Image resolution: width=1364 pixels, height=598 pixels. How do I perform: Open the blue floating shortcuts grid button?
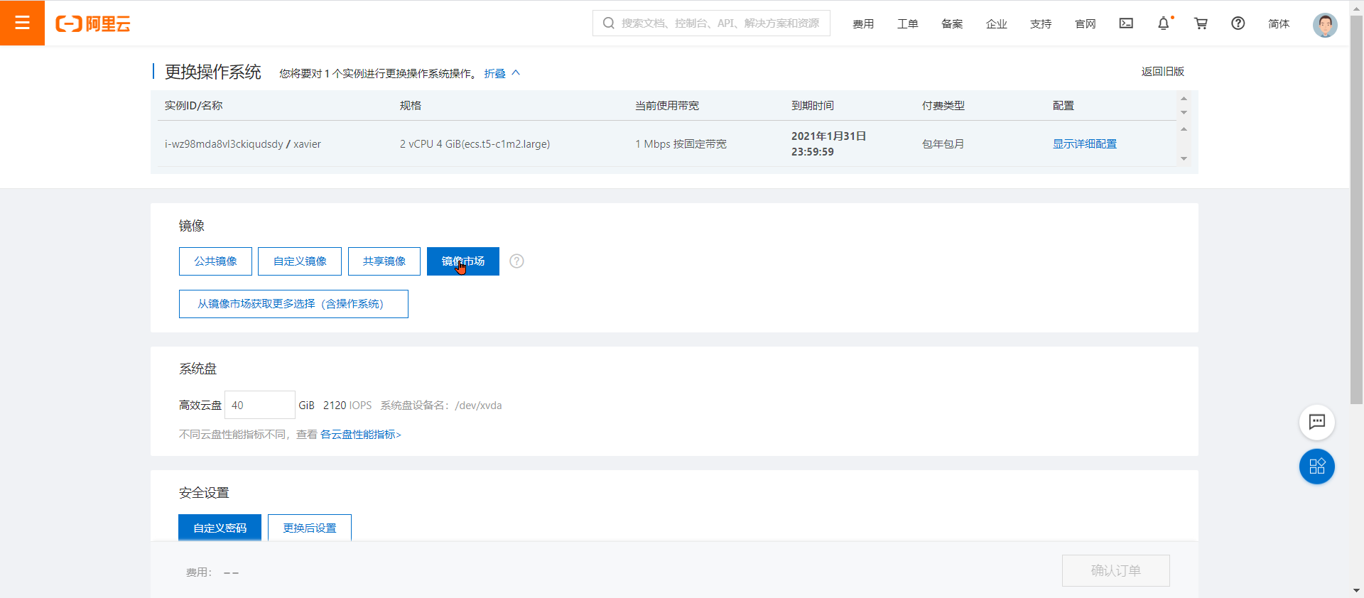[1317, 467]
